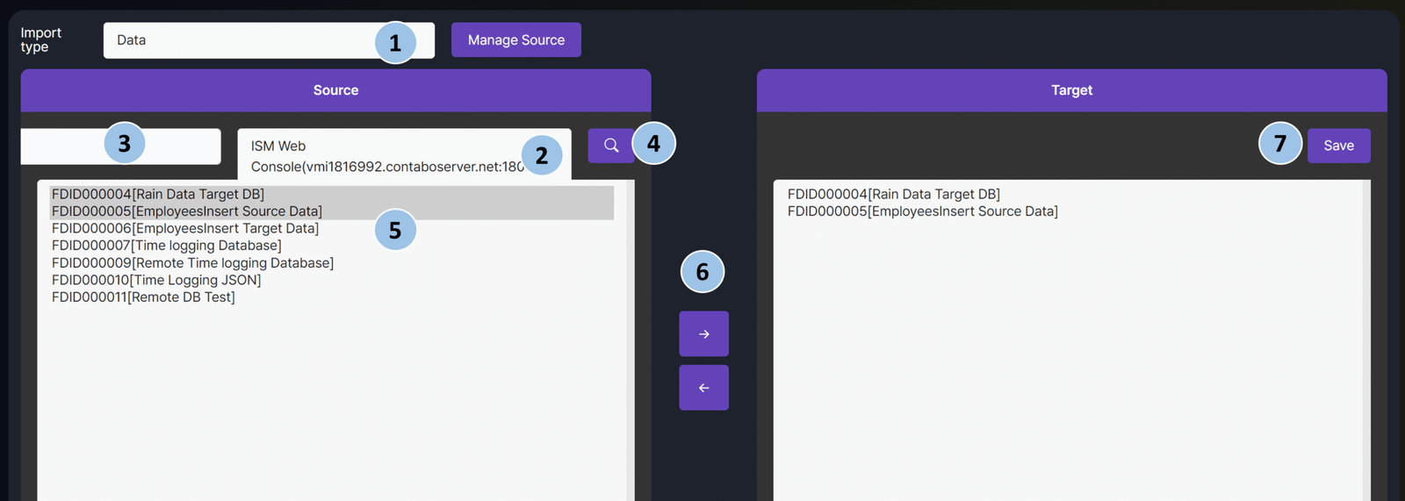Select FDID000004[Rain Data Target DB] in target list

coord(893,194)
